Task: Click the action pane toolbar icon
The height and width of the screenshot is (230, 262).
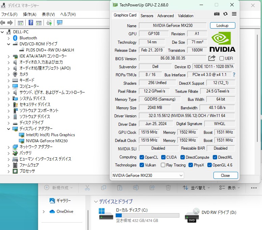Action: click(39, 23)
